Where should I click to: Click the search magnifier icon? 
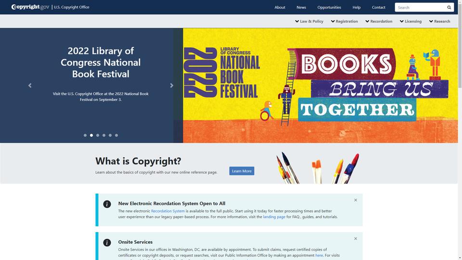click(449, 7)
